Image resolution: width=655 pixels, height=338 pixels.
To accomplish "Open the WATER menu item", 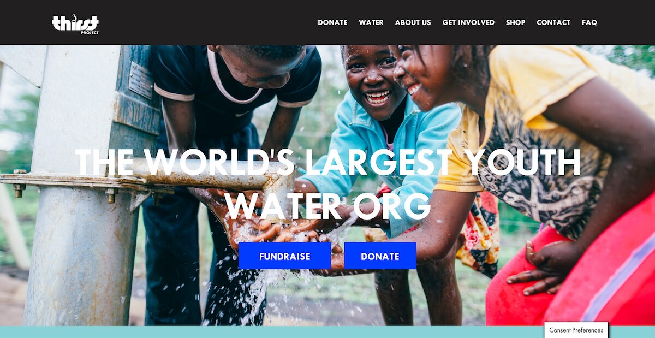I will (371, 22).
